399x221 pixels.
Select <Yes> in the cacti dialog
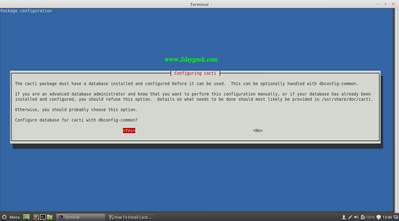coord(129,130)
